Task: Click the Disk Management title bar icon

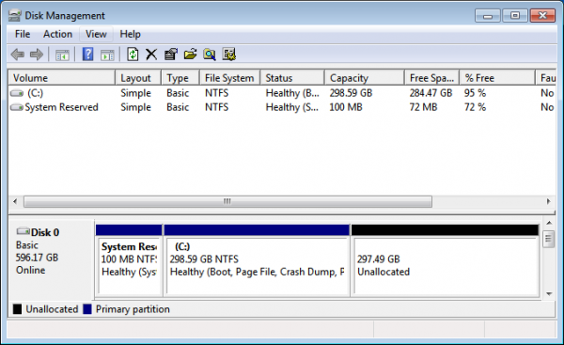Action: (x=15, y=15)
